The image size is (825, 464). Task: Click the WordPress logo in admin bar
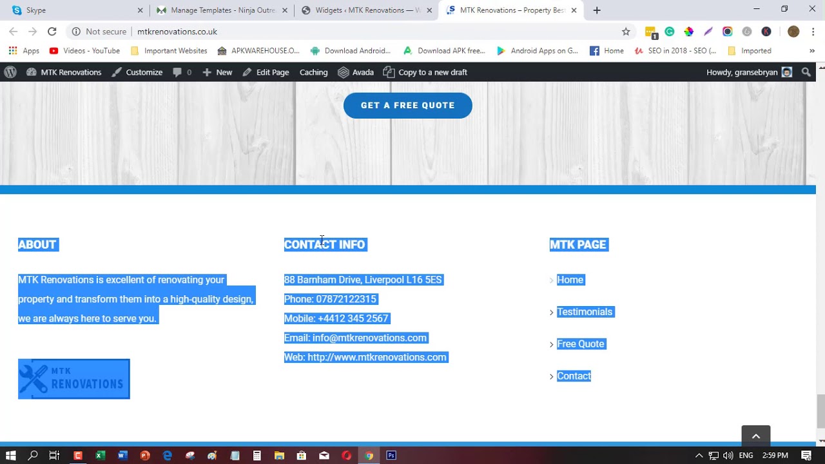point(10,72)
